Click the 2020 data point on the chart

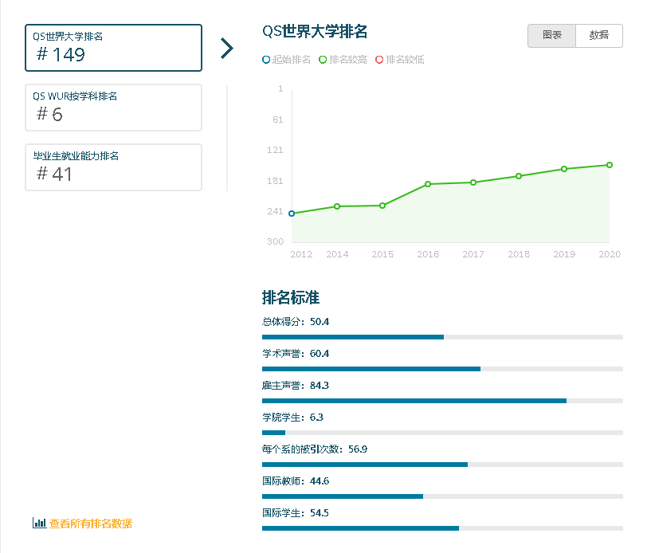click(x=609, y=165)
